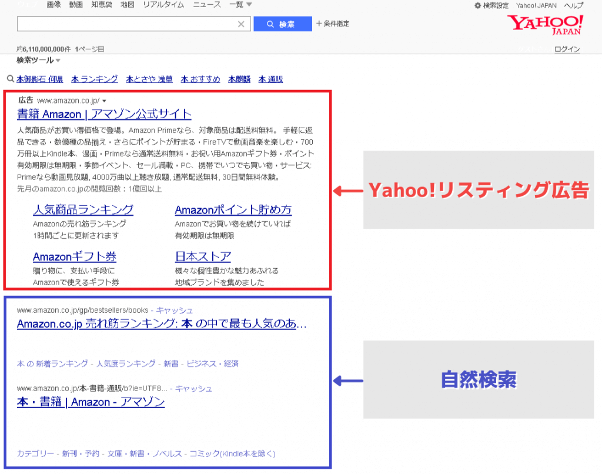Open 文庫・新書・ノベルス sub-link
The height and width of the screenshot is (474, 602).
pos(145,453)
